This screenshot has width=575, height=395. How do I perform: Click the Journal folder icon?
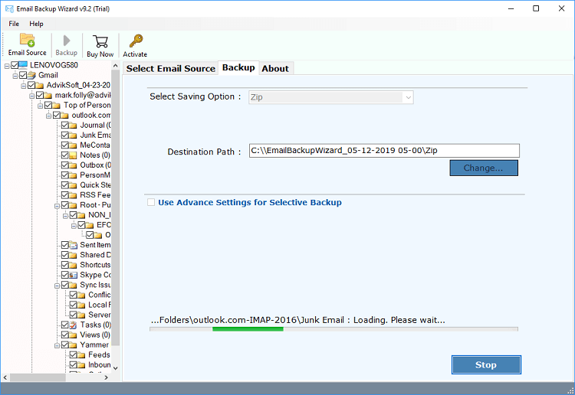(x=73, y=126)
